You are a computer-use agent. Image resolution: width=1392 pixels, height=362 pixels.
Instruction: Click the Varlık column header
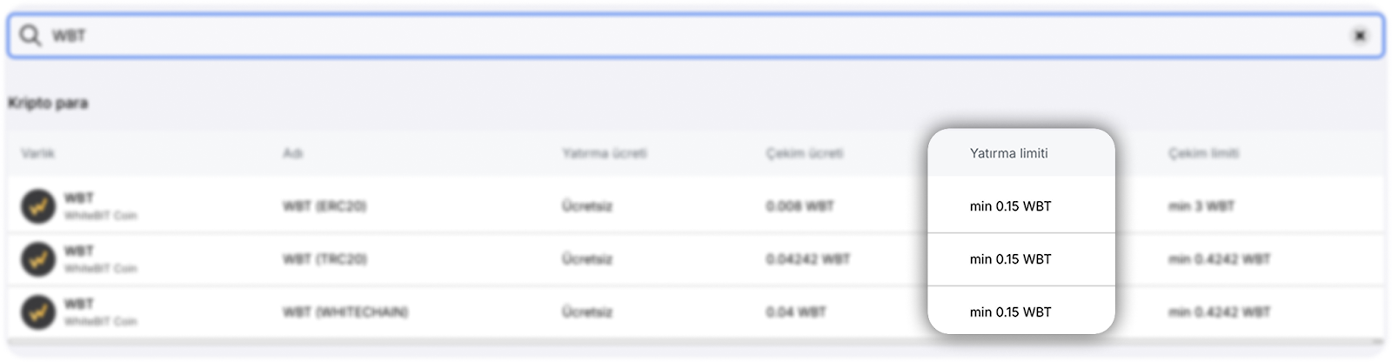point(37,153)
